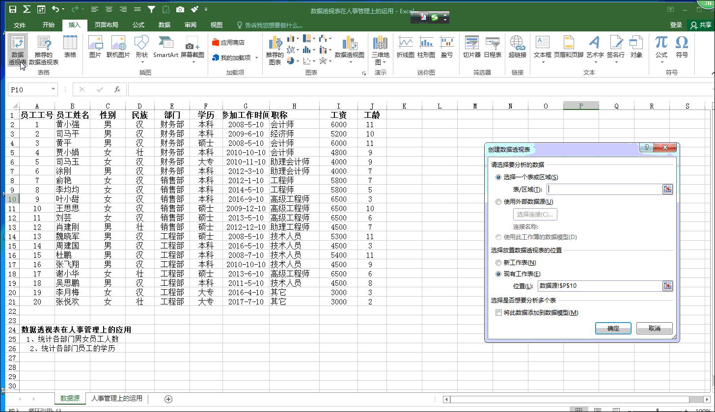Click the PivotTable (数据透视表) ribbon button
Screen dimensions: 715x412
pos(18,50)
